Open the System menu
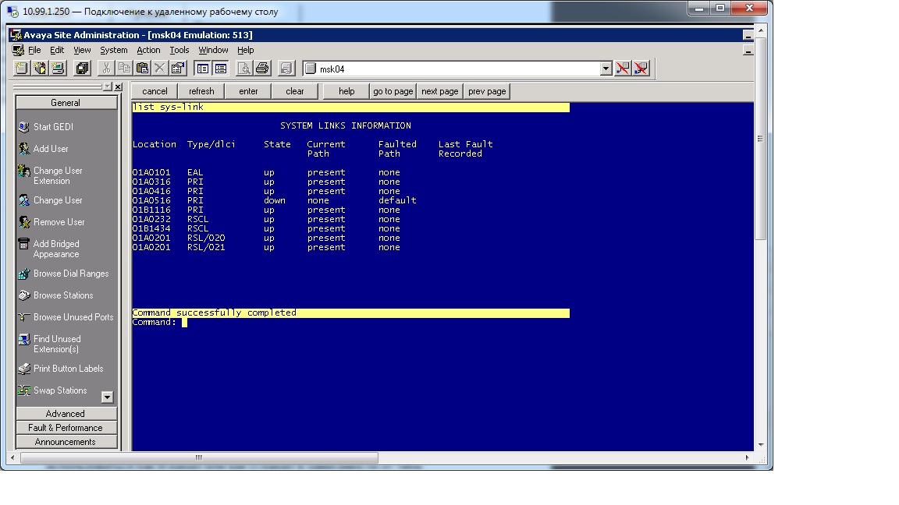The height and width of the screenshot is (505, 899). pos(113,51)
